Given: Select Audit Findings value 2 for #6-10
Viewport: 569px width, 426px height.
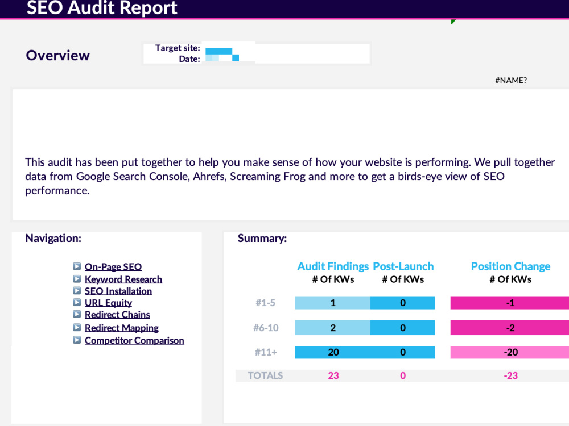Looking at the screenshot, I should point(333,328).
